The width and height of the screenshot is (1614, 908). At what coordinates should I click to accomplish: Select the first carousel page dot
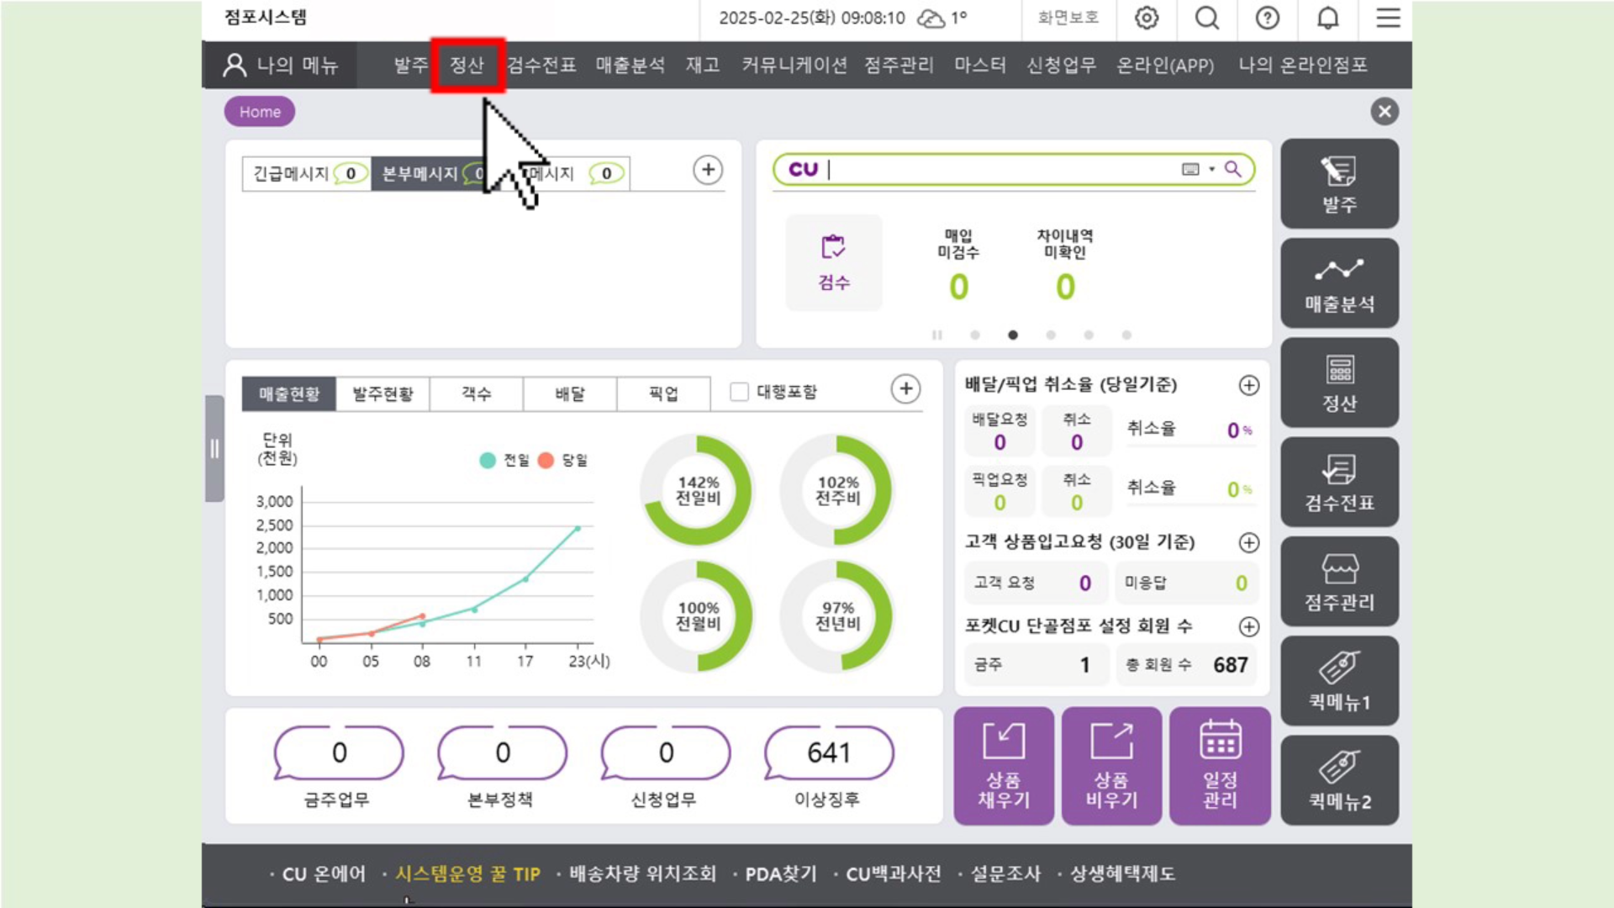[975, 335]
